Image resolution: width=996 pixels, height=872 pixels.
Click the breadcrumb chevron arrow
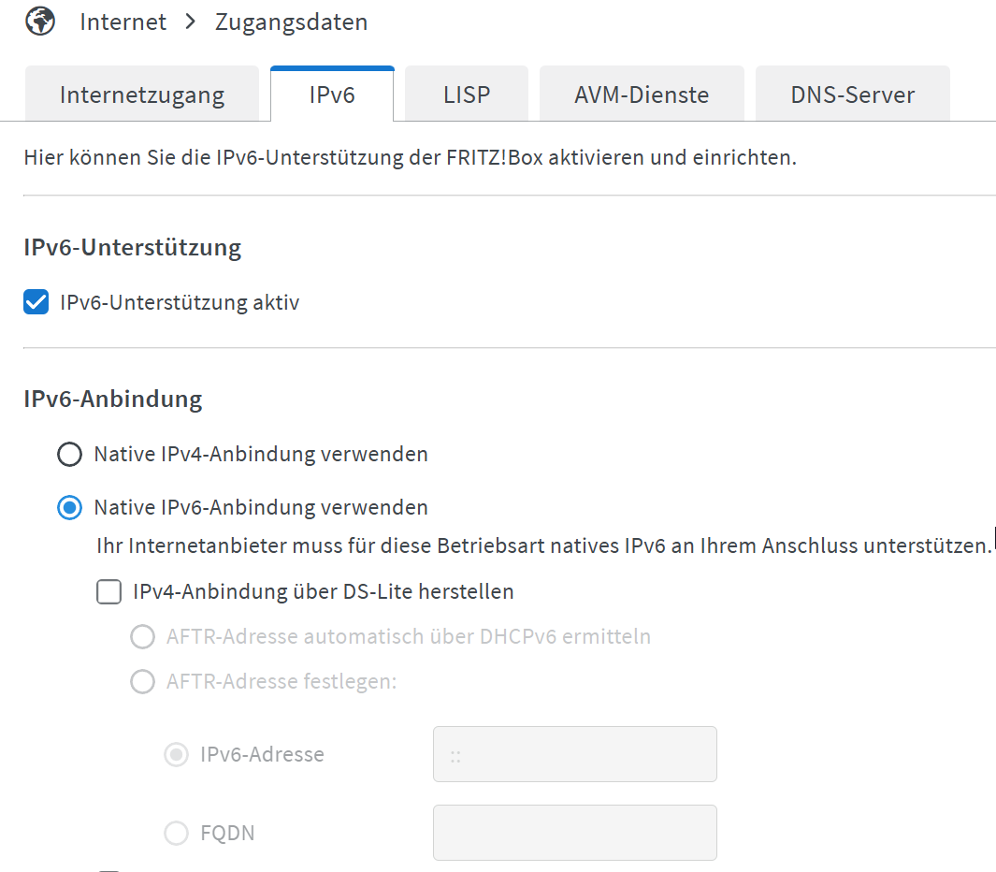[x=190, y=22]
